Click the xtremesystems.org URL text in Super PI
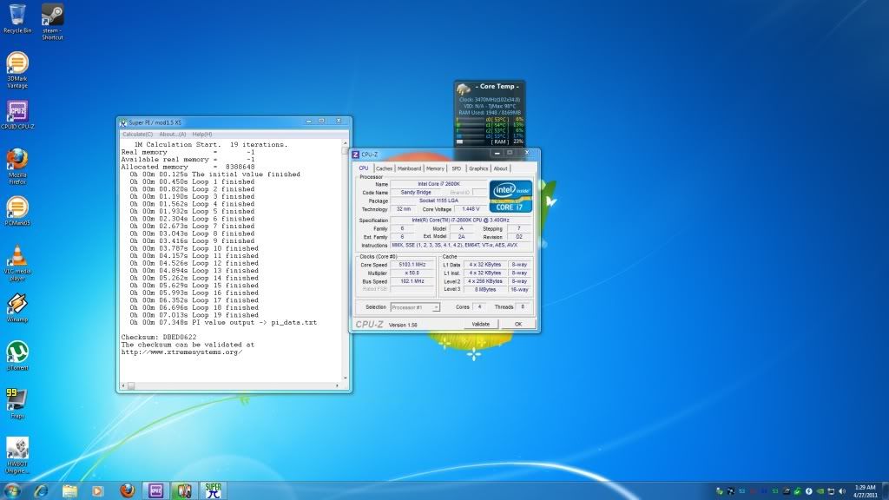This screenshot has width=889, height=500. point(181,352)
